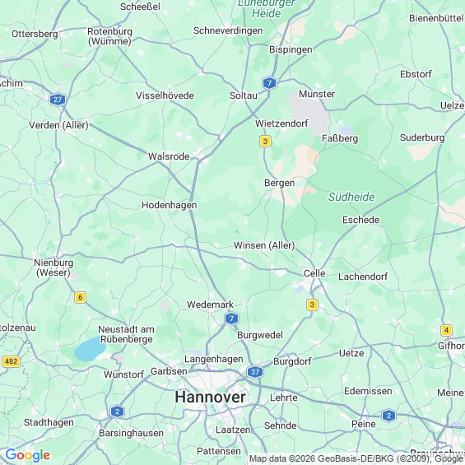Click the A2 shield near Barsinghausen
This screenshot has width=465, height=465.
click(117, 412)
